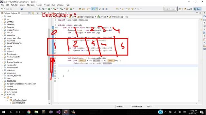206x115 pixels.
Task: Select the VideoGames project
Action: (12, 92)
